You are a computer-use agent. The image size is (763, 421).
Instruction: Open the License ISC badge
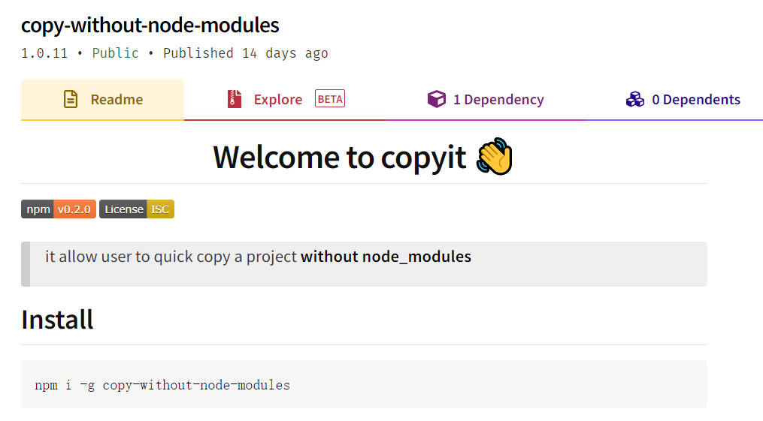pos(137,209)
